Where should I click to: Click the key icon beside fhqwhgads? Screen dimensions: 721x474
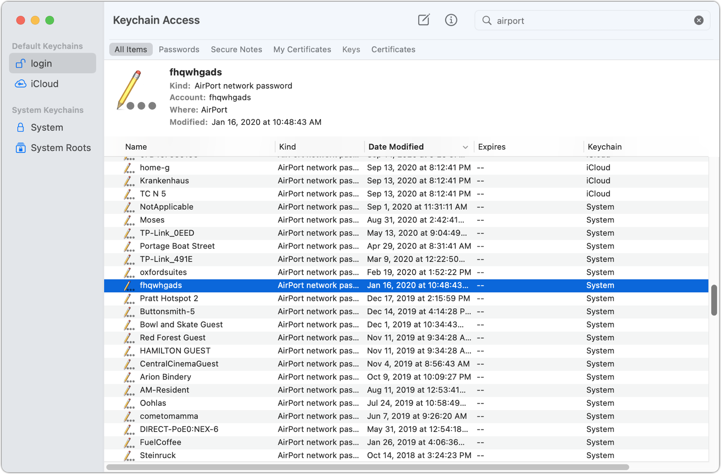point(129,285)
